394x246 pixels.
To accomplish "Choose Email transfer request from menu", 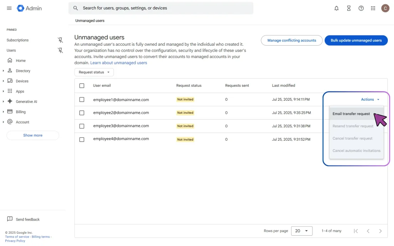I will pyautogui.click(x=351, y=114).
